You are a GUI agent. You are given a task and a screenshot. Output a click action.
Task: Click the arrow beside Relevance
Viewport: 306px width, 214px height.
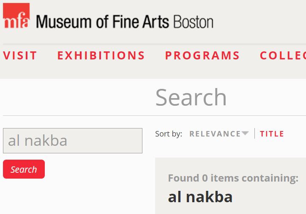[245, 134]
